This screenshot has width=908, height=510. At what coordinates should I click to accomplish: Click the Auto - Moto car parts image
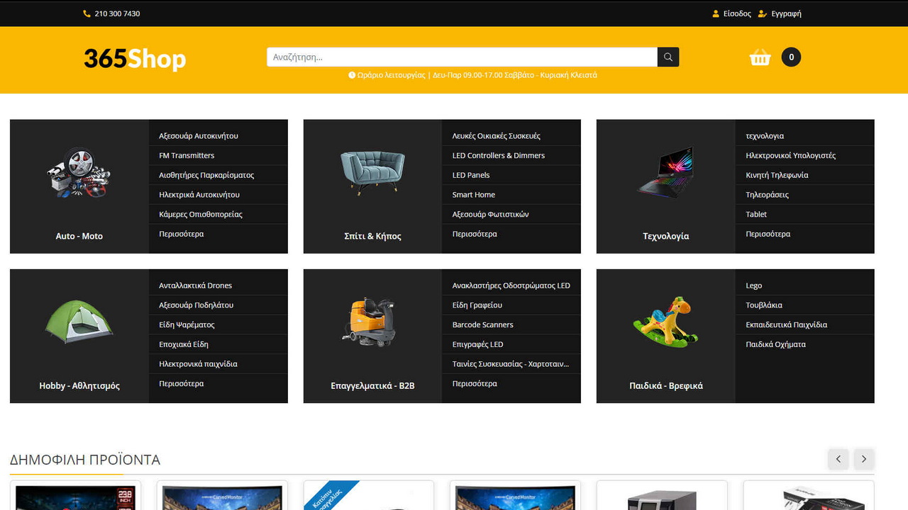79,173
